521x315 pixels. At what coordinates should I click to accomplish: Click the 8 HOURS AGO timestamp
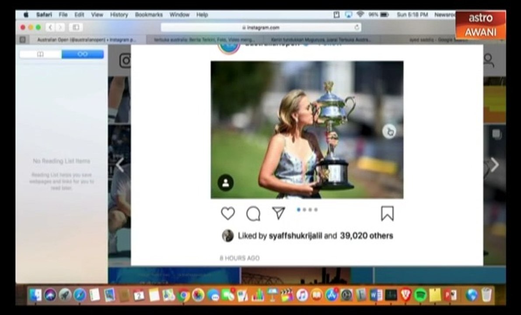(240, 258)
